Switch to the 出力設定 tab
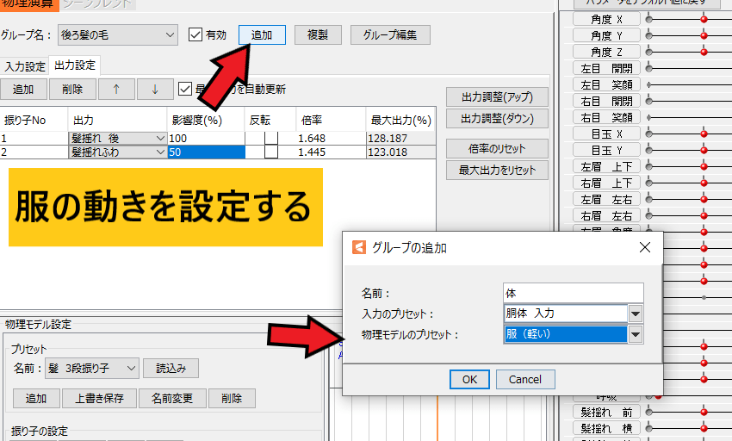732x441 pixels. tap(74, 65)
